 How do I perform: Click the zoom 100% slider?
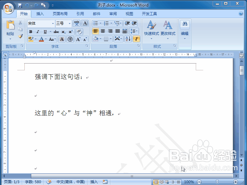click(189, 182)
